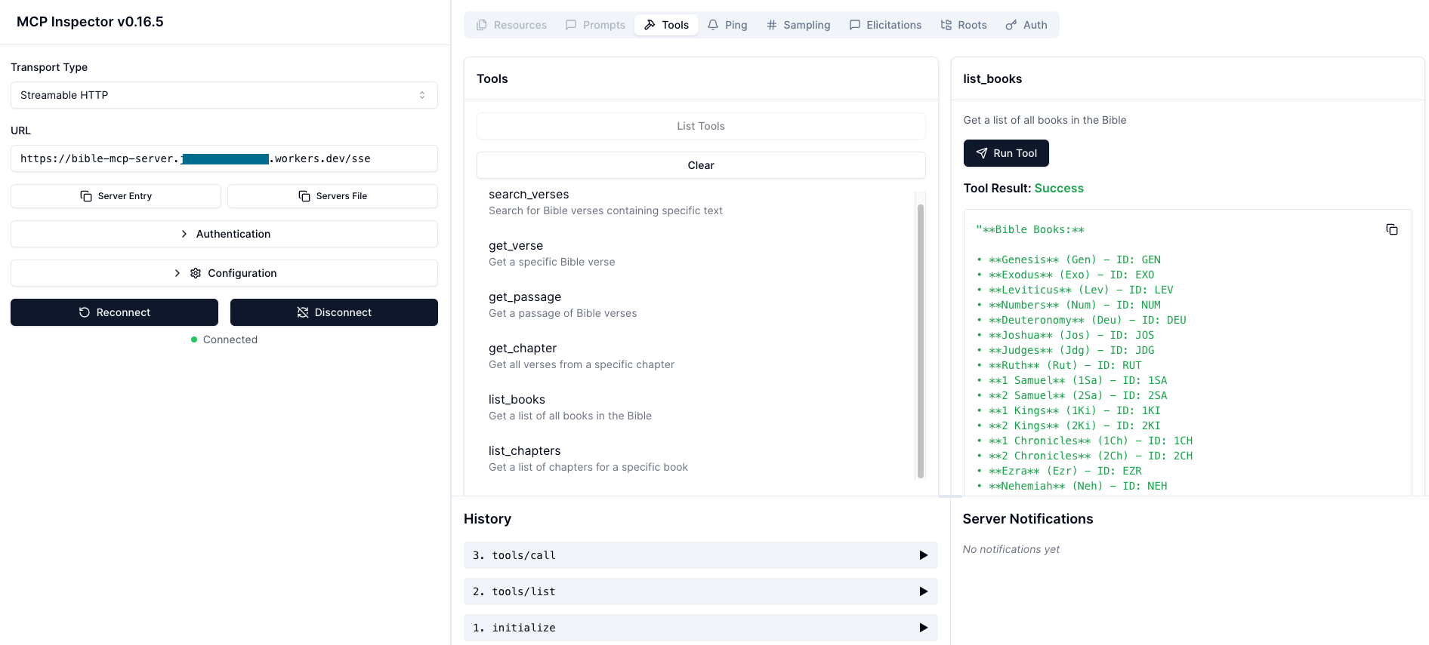Viewport: 1429px width, 645px height.
Task: Click the Authentication chevron arrow
Action: click(x=184, y=234)
